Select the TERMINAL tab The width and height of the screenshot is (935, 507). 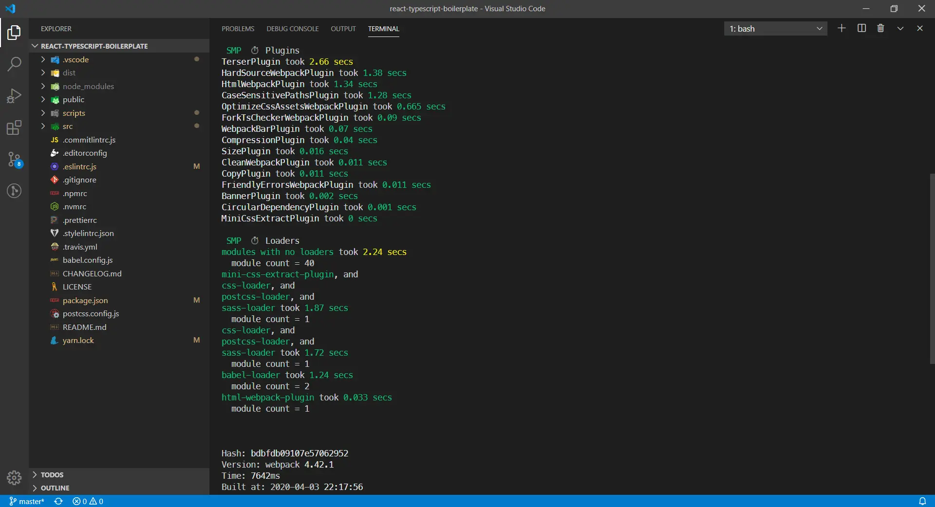point(383,29)
